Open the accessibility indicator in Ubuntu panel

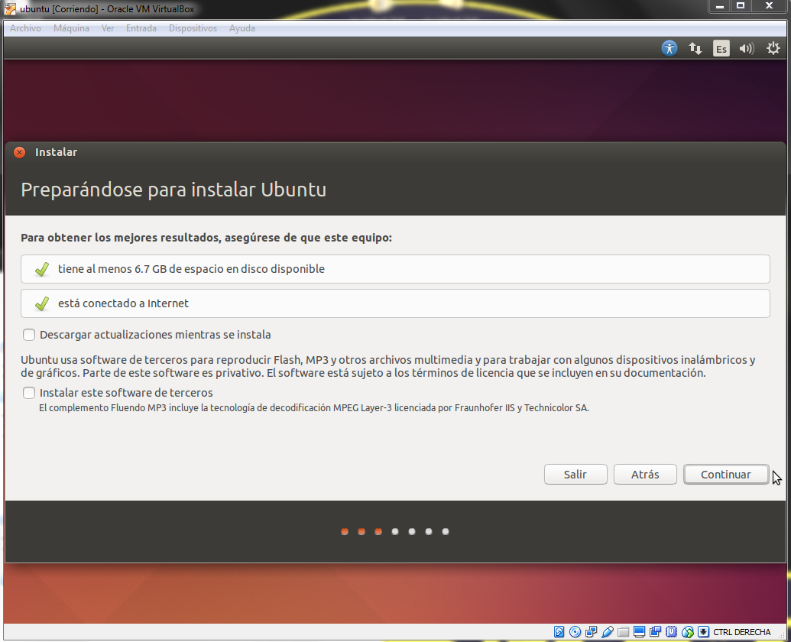tap(669, 48)
